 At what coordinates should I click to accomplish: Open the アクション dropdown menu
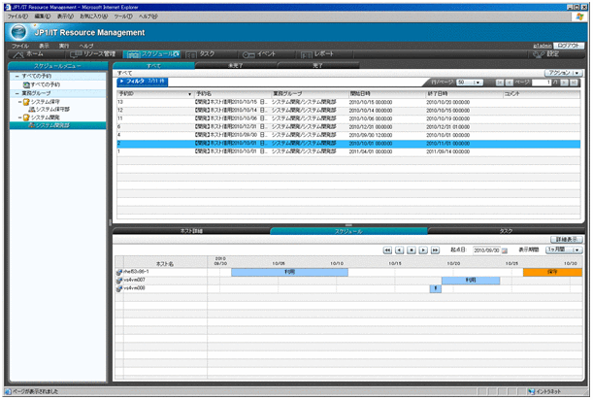coord(564,73)
